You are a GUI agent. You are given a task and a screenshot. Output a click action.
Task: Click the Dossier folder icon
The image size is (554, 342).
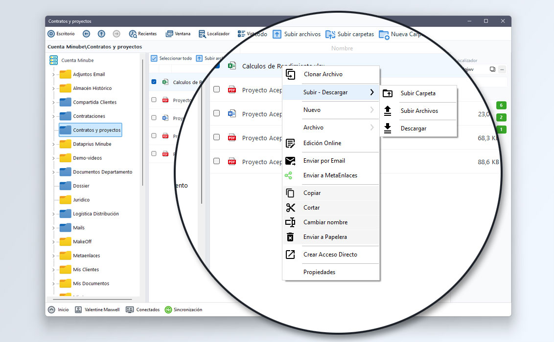point(66,186)
